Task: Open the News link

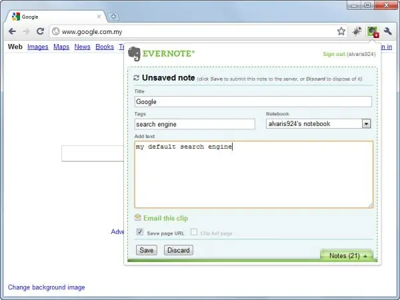Action: (x=82, y=47)
